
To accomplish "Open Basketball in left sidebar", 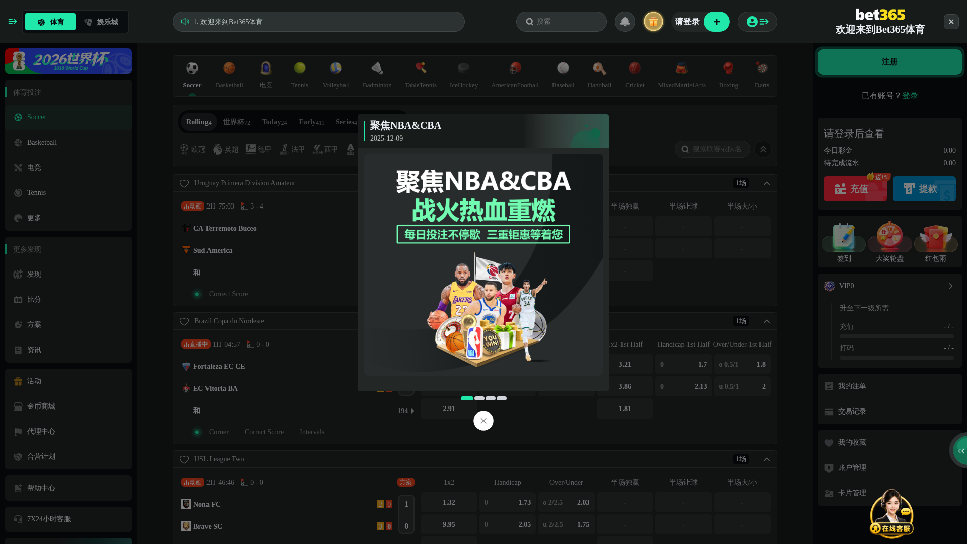I will [x=68, y=143].
